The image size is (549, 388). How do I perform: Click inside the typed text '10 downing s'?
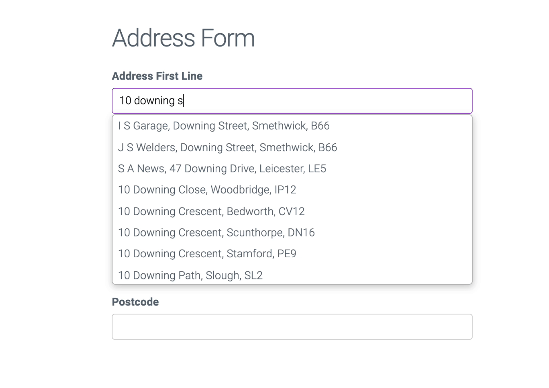(151, 100)
